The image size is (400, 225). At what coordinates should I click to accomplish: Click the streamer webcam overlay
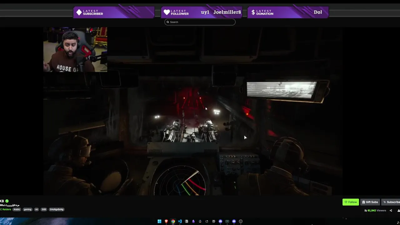pyautogui.click(x=75, y=50)
